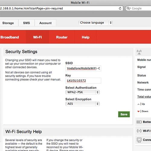Screen dimensions: 151x151
Task: Click the connected computer monitor icon
Action: 139,140
